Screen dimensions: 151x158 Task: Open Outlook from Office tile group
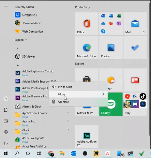(103, 16)
